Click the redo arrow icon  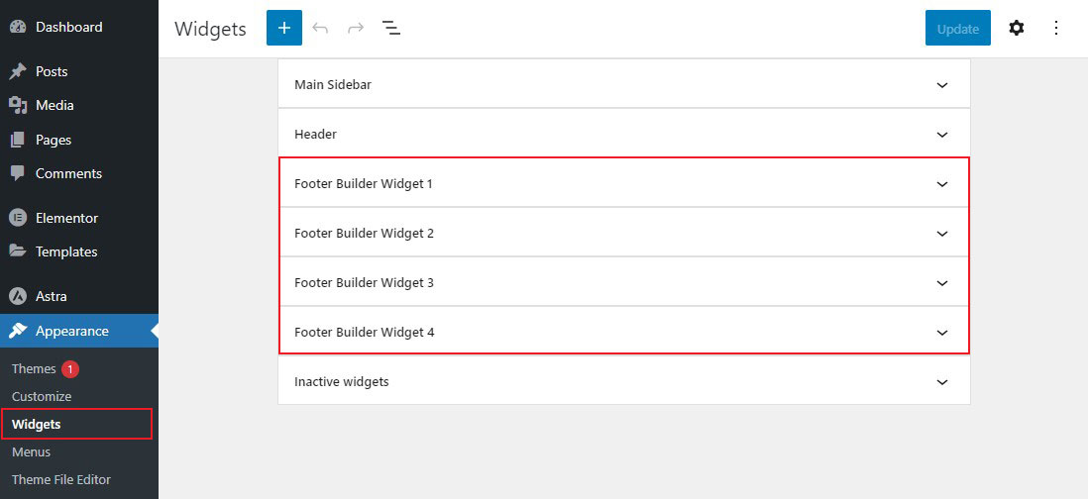click(356, 29)
